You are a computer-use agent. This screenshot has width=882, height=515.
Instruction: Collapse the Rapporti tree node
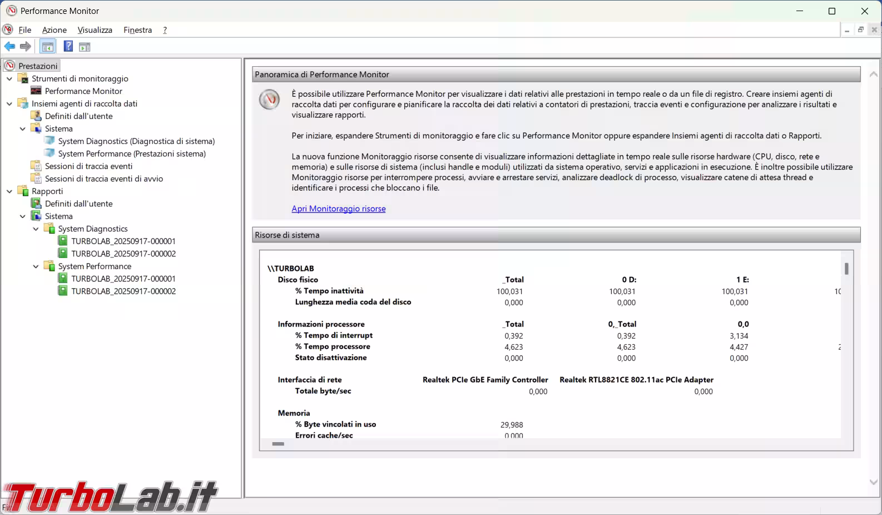pos(9,191)
